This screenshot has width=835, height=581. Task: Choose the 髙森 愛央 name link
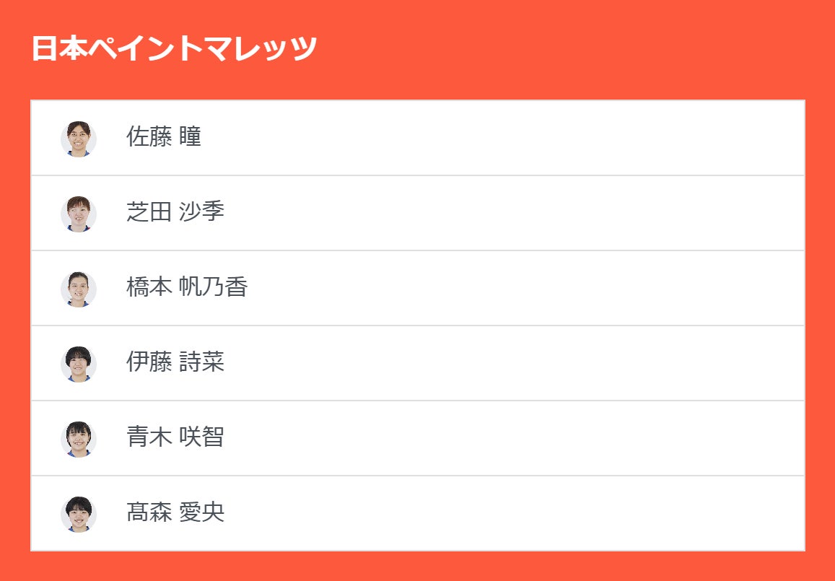(175, 512)
